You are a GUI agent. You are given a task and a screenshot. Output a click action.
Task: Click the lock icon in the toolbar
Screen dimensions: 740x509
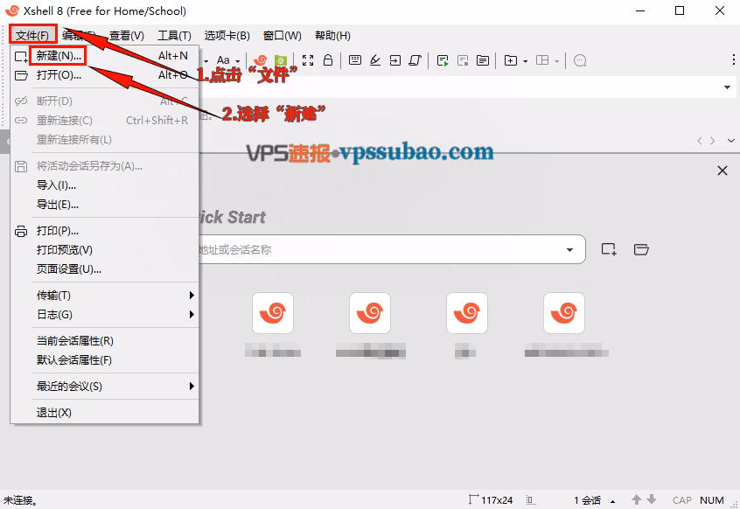click(329, 59)
